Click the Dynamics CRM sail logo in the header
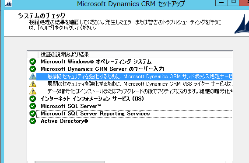Screen dimensions: 249x163 point(242,24)
